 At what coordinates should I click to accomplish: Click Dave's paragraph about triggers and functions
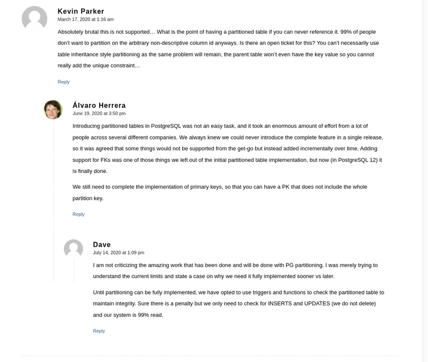(x=238, y=303)
